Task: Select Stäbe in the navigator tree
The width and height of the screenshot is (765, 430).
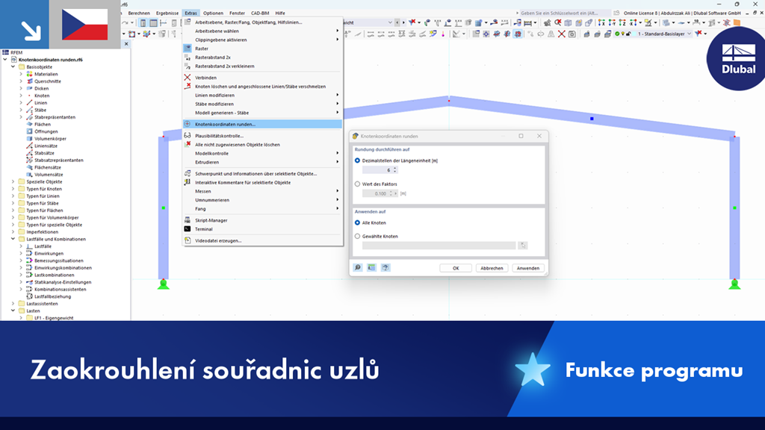Action: 40,110
